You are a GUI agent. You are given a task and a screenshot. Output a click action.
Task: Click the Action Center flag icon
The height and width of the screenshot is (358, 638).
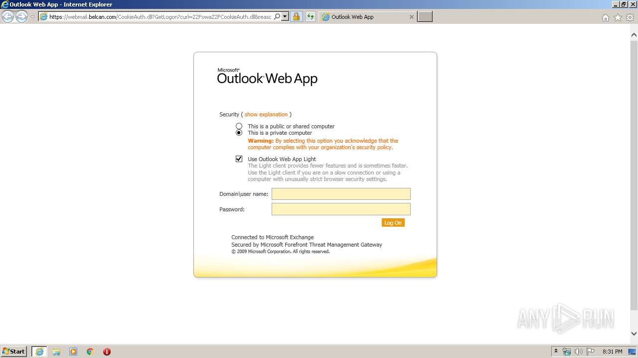point(591,352)
